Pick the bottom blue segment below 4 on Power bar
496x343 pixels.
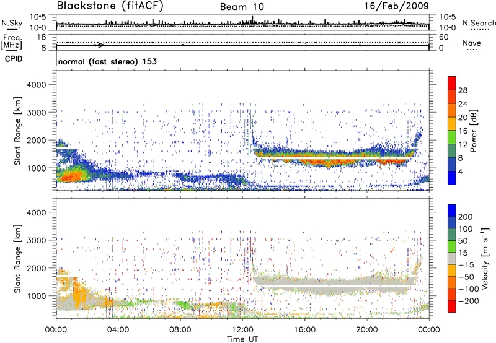click(452, 178)
